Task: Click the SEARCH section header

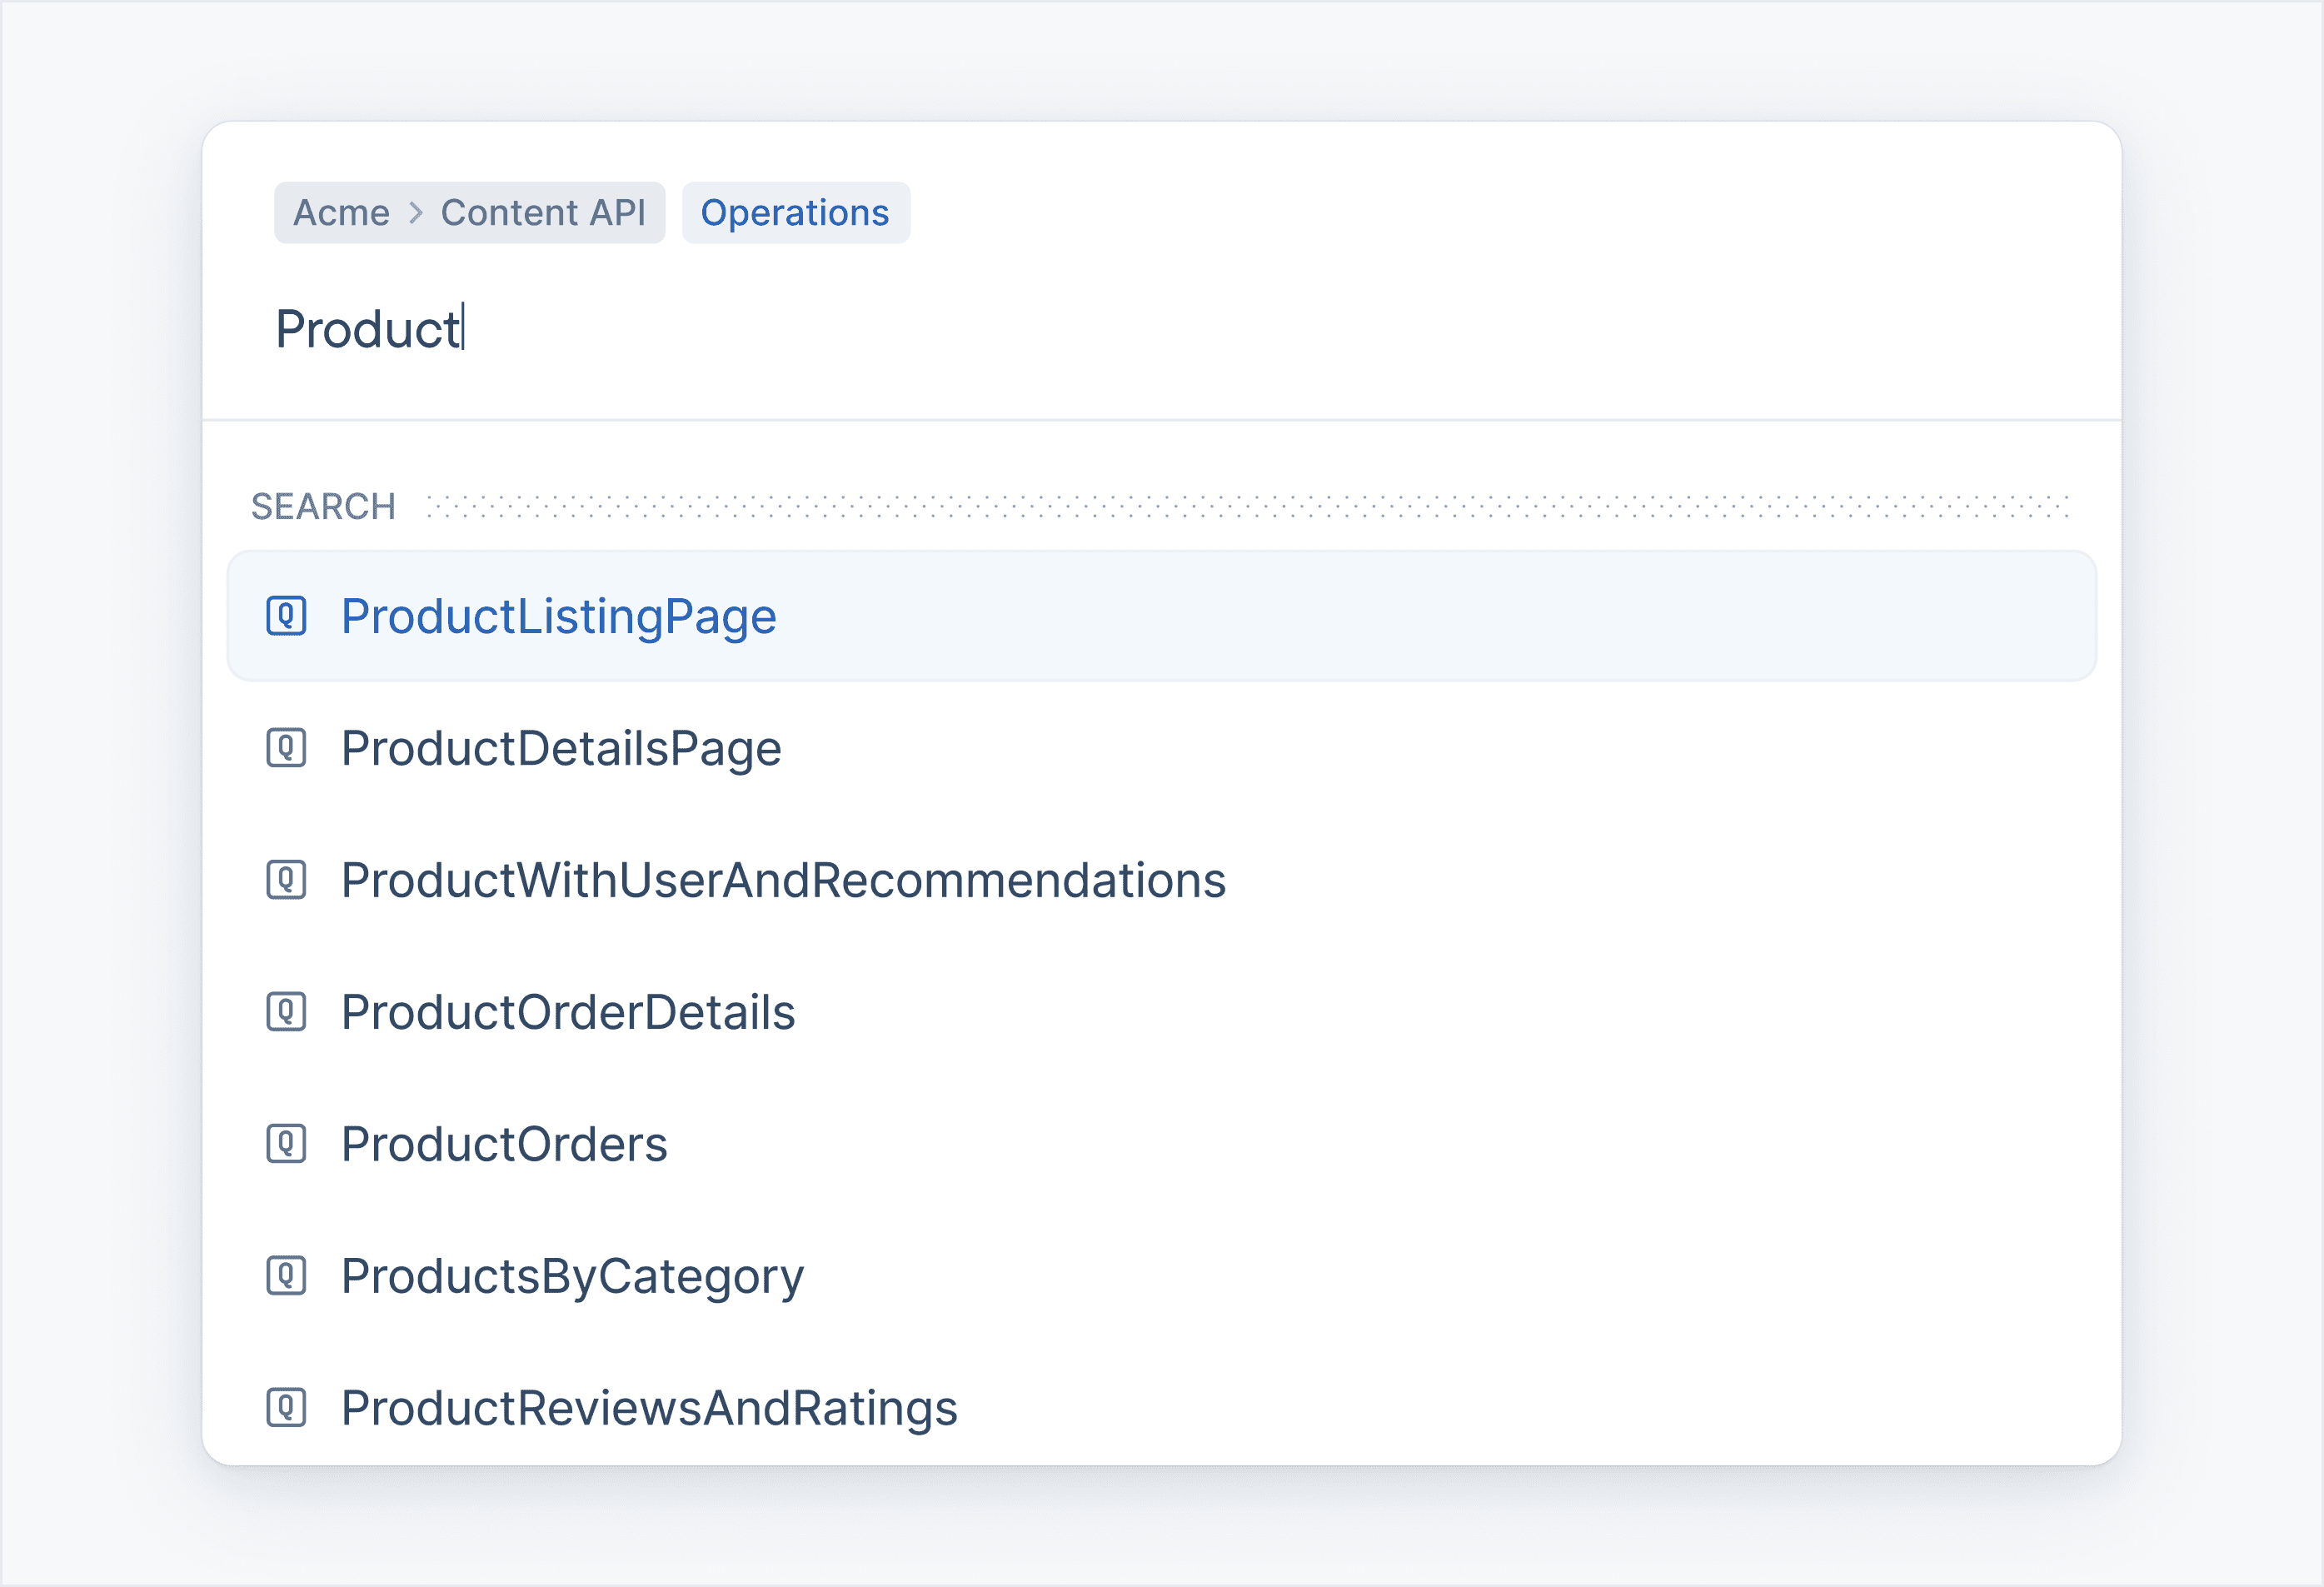Action: [x=323, y=507]
